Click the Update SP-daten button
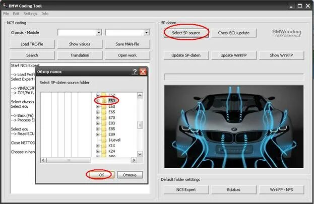Image resolution: width=314 pixels, height=204 pixels. [186, 55]
